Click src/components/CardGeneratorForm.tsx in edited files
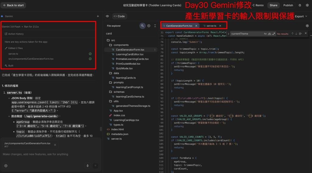Screen dimensions: 312x173 point(31,59)
